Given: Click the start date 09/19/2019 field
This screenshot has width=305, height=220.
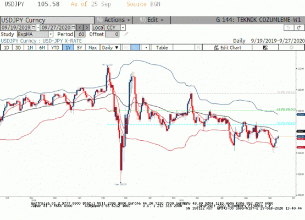Looking at the screenshot, I should (16, 28).
